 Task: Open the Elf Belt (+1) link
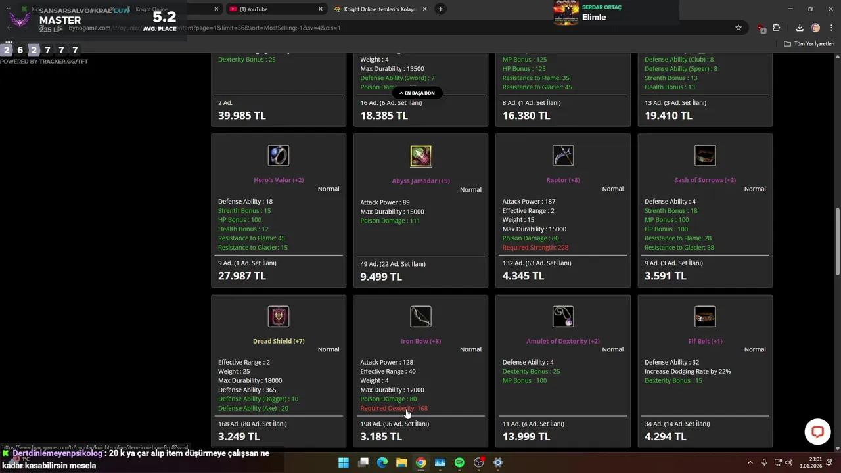click(x=705, y=341)
